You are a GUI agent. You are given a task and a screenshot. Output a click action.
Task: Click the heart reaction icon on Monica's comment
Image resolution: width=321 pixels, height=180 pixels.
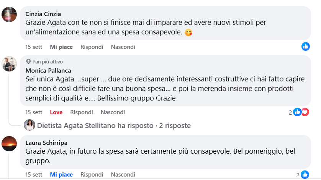point(305,112)
